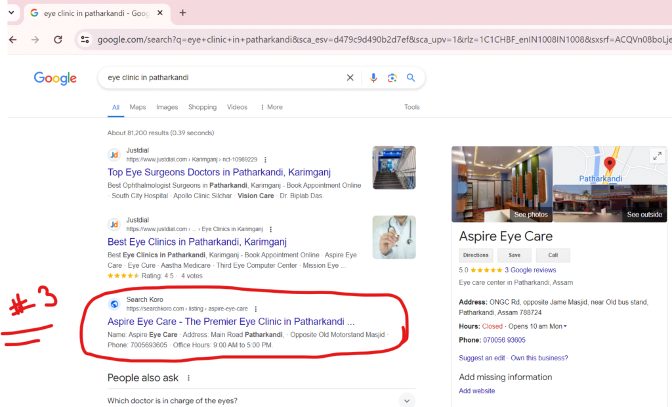Open 'Best Eye Clinics in Patharkandi' link

[197, 242]
